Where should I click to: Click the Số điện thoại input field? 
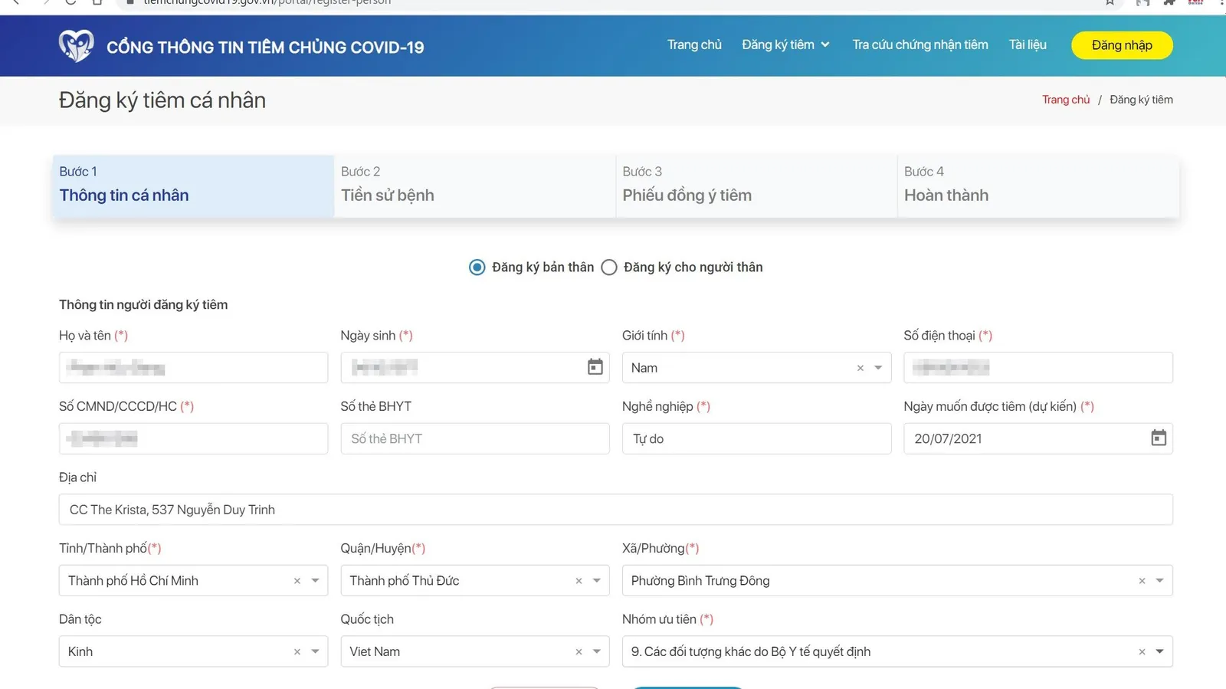[1038, 368]
